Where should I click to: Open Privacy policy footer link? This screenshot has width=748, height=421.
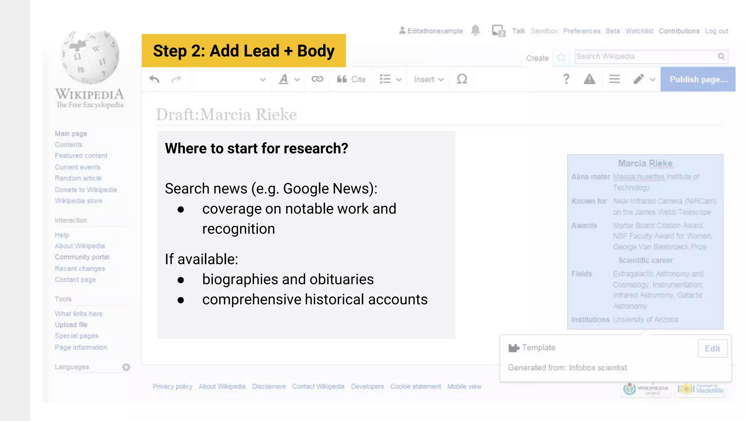click(172, 387)
